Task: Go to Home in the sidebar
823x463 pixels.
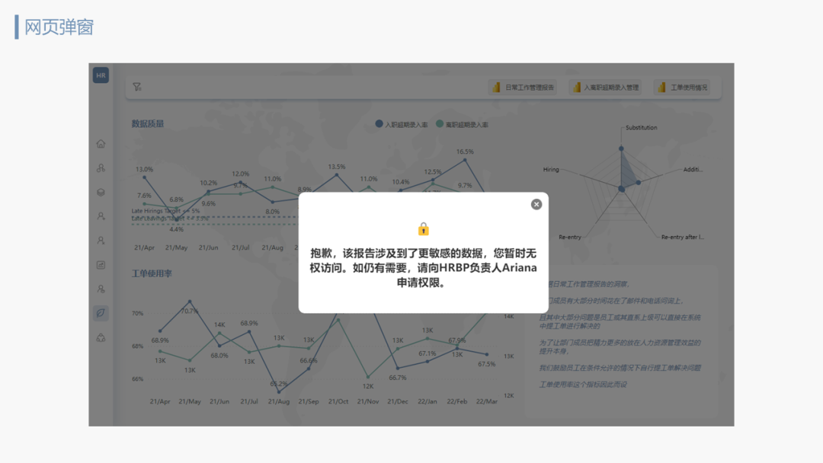Action: [101, 144]
